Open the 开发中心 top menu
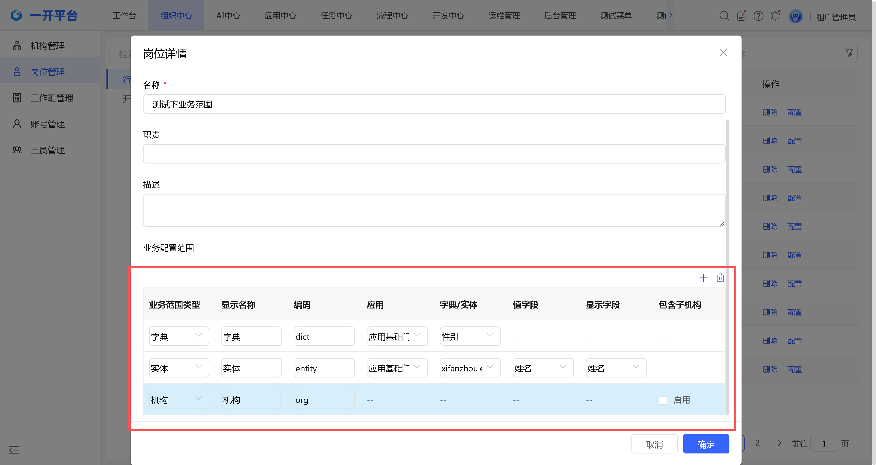 (x=448, y=15)
